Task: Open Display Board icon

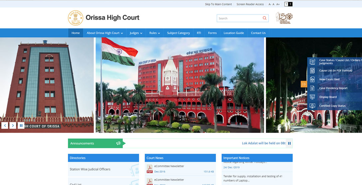Action: [x=312, y=97]
